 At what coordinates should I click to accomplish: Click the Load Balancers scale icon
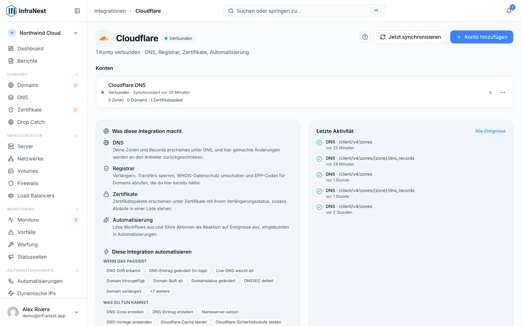(11, 196)
